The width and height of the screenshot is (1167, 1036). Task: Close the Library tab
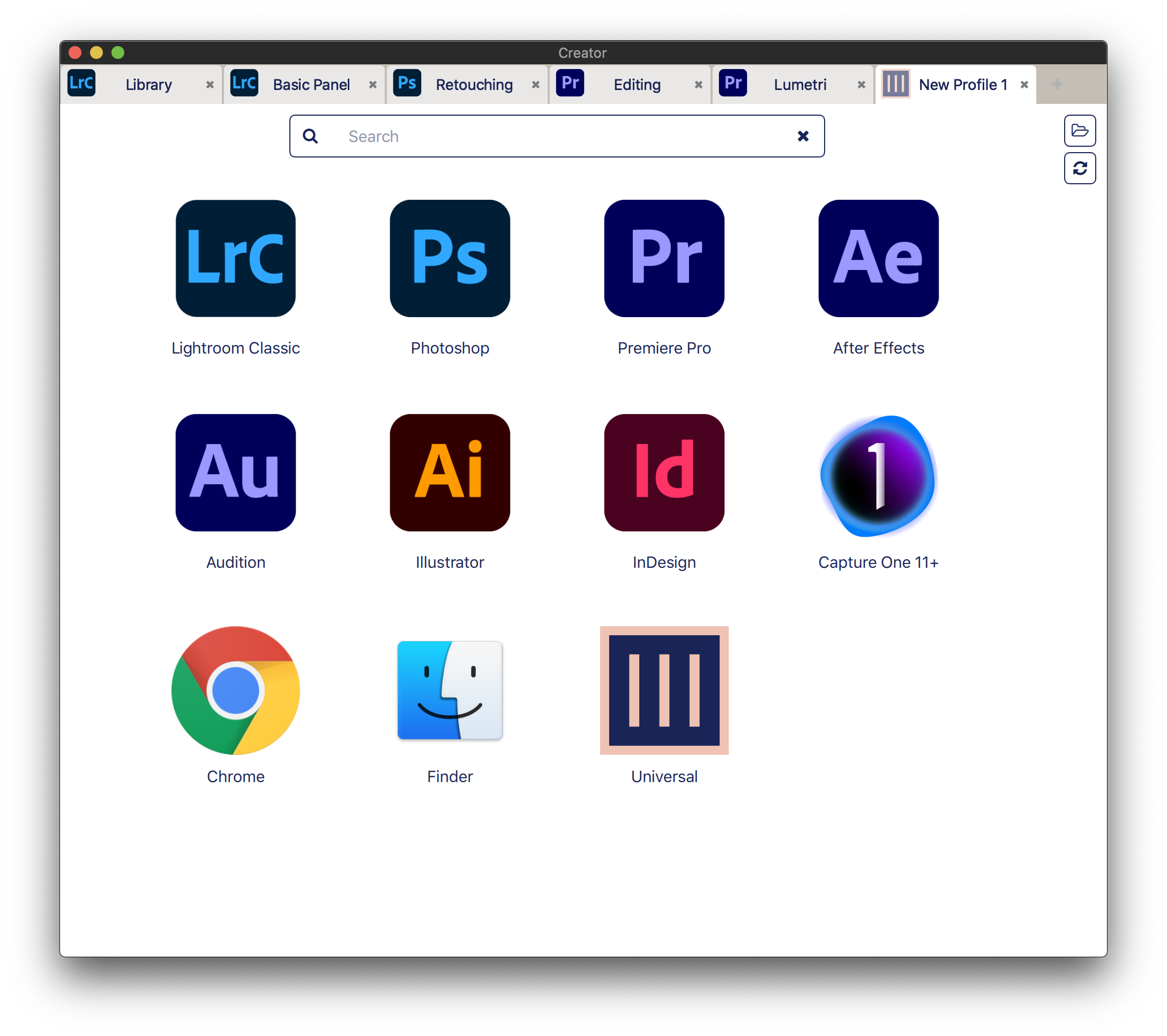click(x=210, y=85)
